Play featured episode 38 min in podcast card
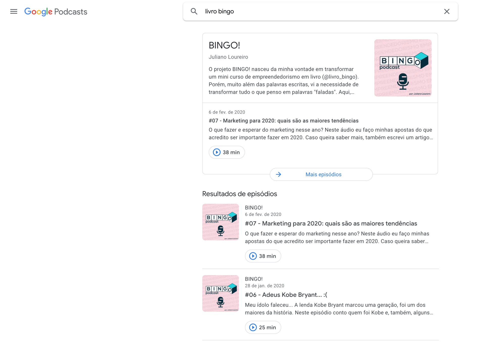485x343 pixels. 227,152
